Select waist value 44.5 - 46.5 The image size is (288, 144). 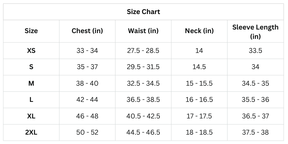pos(143,132)
